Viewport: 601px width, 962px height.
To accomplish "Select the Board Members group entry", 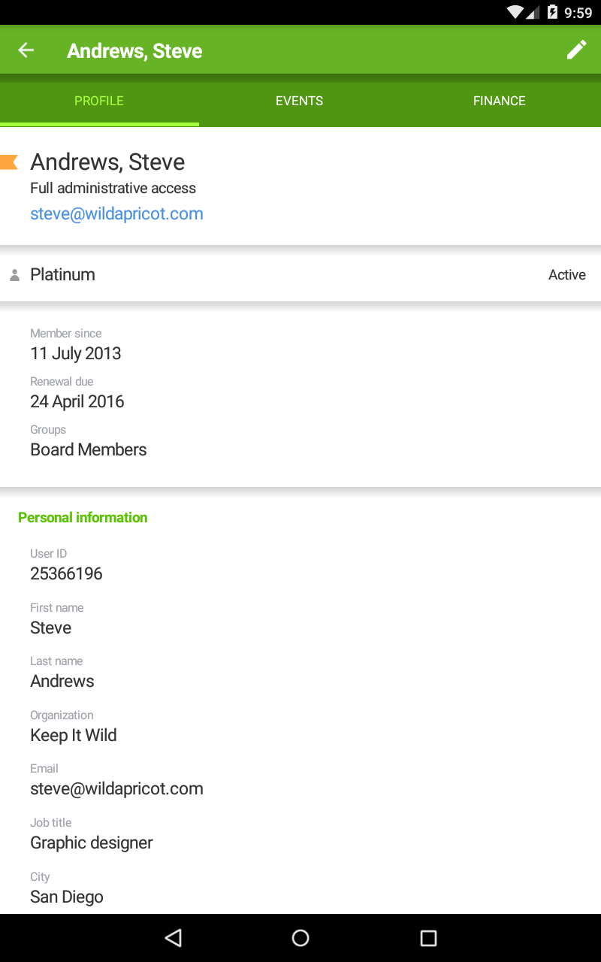I will coord(89,449).
